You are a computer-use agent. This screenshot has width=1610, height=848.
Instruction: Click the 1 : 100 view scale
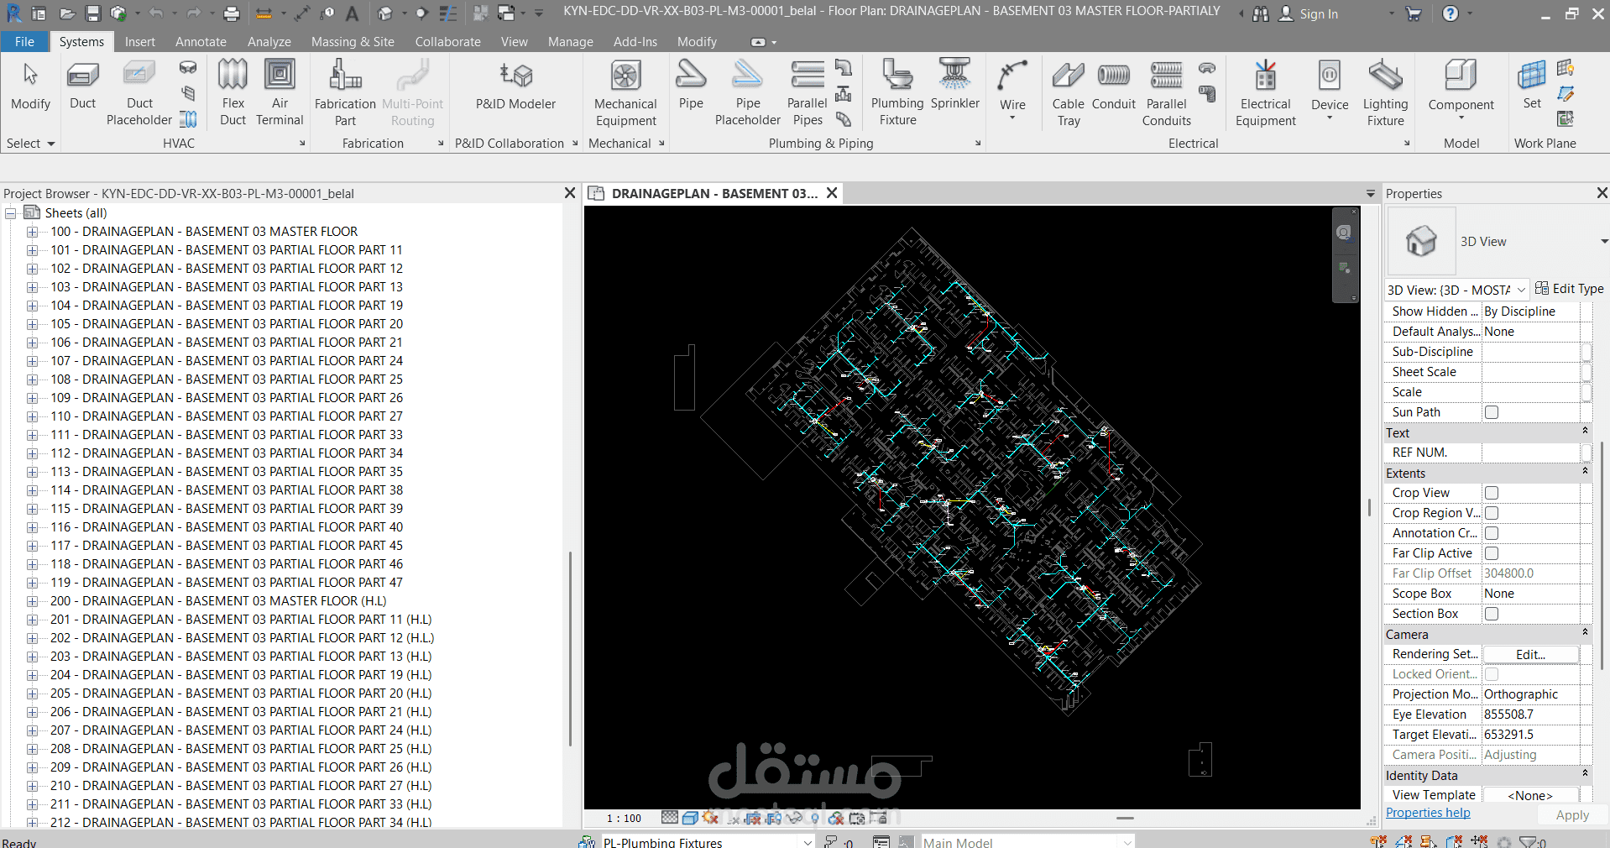[624, 818]
